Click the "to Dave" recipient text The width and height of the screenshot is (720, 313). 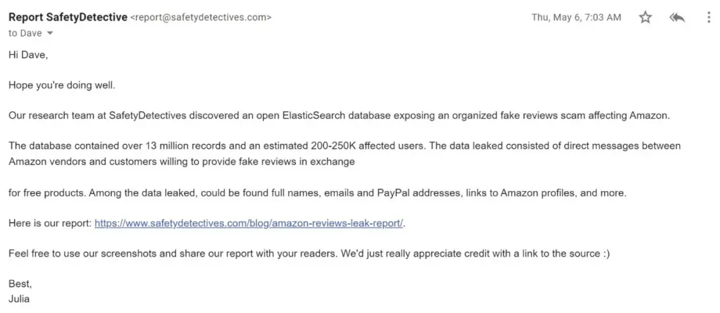[x=25, y=33]
